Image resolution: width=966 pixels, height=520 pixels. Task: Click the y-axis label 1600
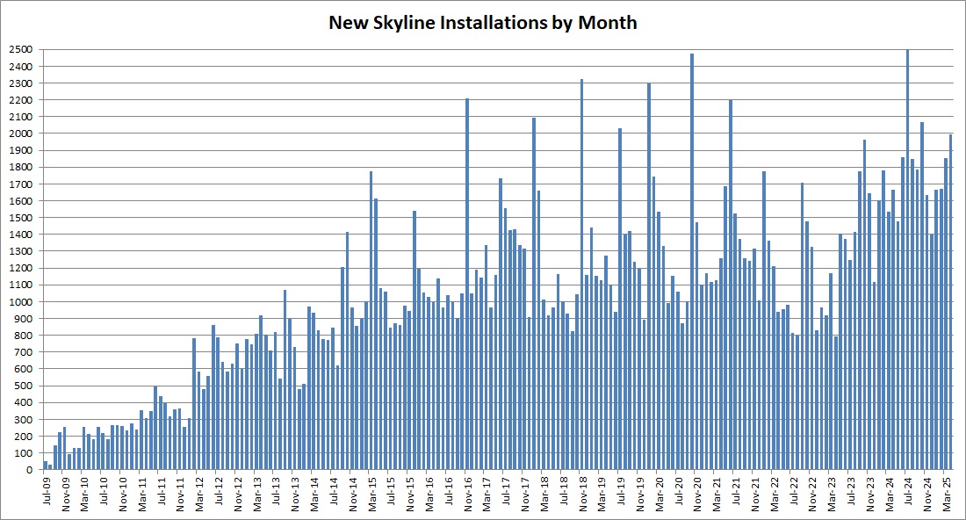pyautogui.click(x=21, y=201)
